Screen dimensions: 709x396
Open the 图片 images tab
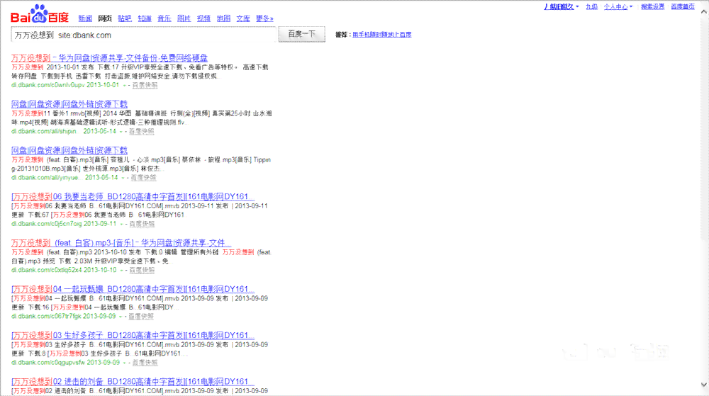184,18
